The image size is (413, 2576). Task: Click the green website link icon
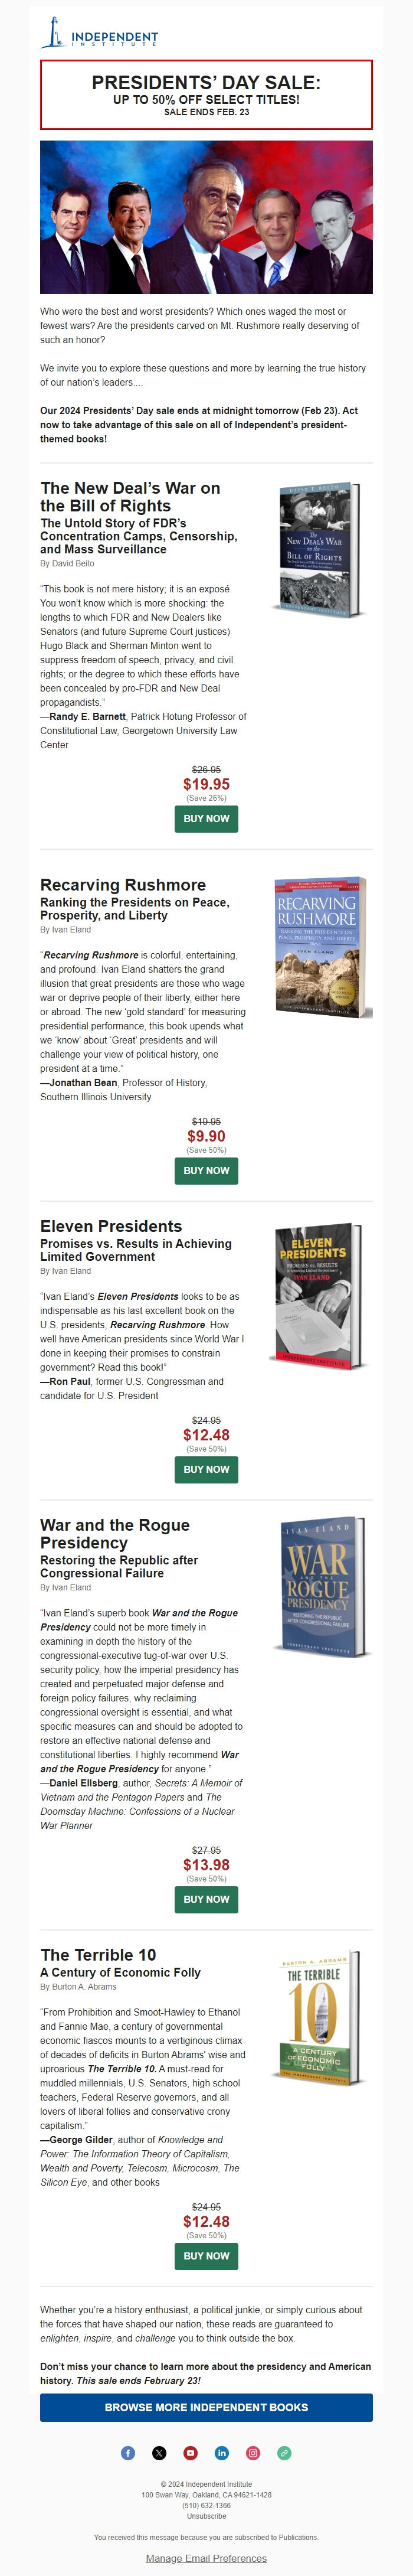[x=284, y=2453]
